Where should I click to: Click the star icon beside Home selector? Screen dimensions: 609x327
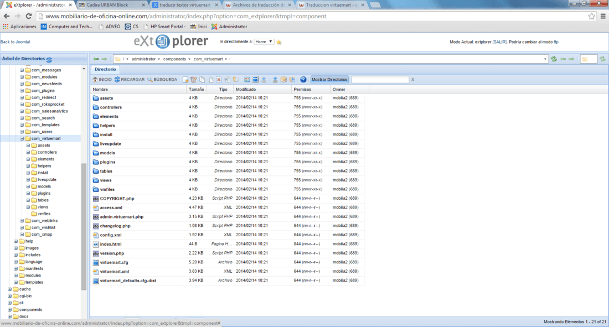279,42
